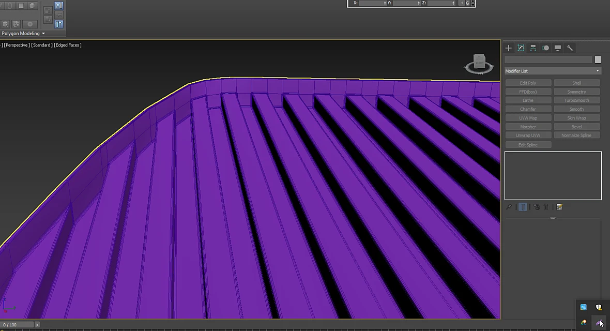Screen dimensions: 610x331
Task: Click the object color swatch
Action: (598, 59)
